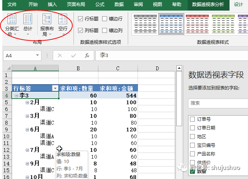Click the field list 搜索 search box
Viewport: 248px width, 179px height.
217,103
